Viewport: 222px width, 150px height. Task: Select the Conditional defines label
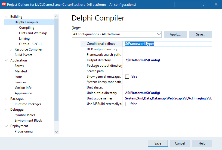pos(101,44)
